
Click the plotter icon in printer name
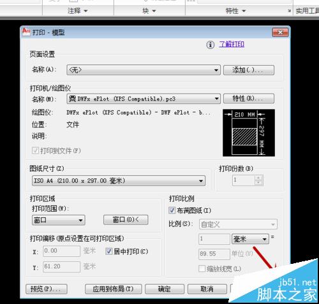72,99
